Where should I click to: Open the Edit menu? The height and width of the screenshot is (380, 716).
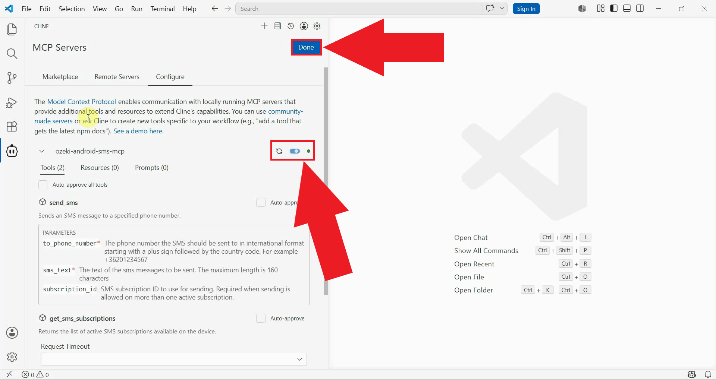45,9
